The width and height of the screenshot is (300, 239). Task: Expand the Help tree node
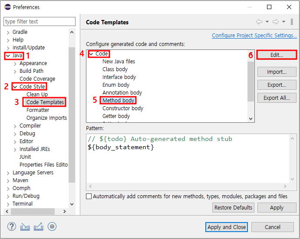tap(8, 40)
